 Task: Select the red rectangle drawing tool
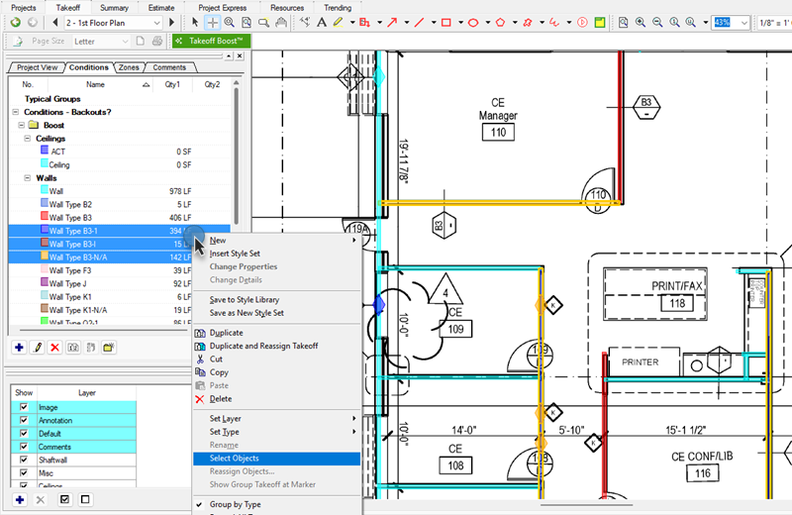(x=445, y=22)
